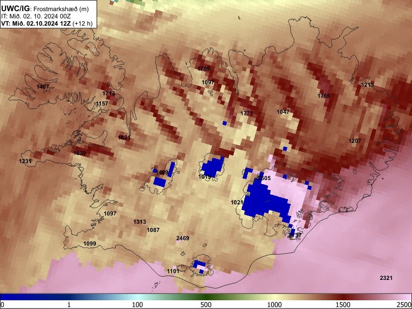
Task: Click the 1769 height label
Action: coord(324,96)
